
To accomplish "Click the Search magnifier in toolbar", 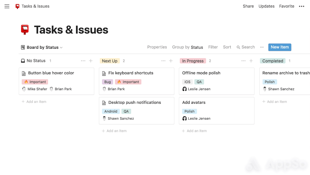I will [238, 47].
